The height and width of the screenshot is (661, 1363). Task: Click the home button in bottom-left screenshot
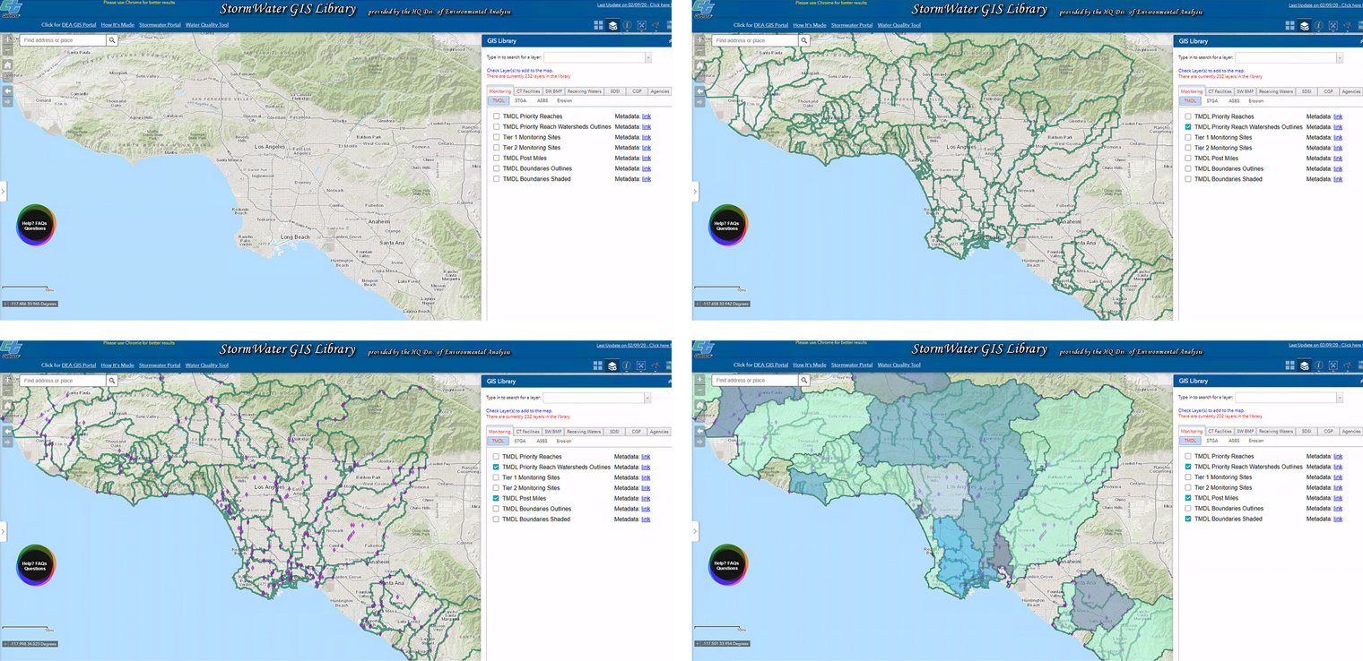pos(7,406)
